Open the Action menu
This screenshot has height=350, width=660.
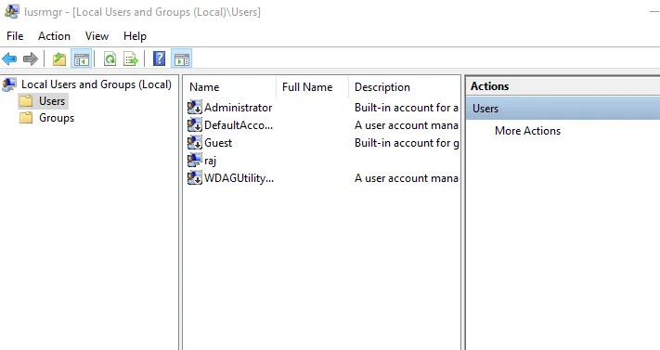click(x=54, y=36)
